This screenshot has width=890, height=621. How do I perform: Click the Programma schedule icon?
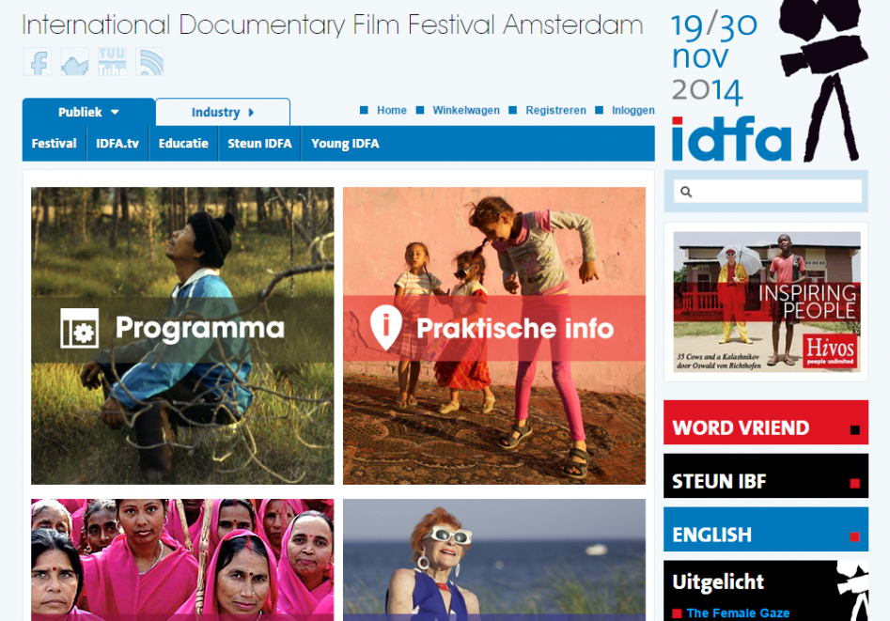click(x=80, y=328)
